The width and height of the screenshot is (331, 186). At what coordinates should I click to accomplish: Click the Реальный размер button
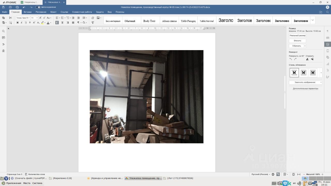click(297, 36)
